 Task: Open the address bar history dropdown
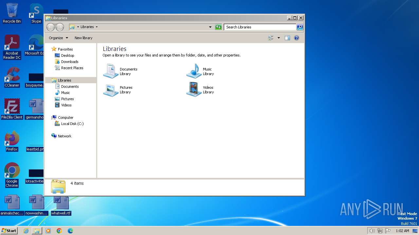(210, 27)
